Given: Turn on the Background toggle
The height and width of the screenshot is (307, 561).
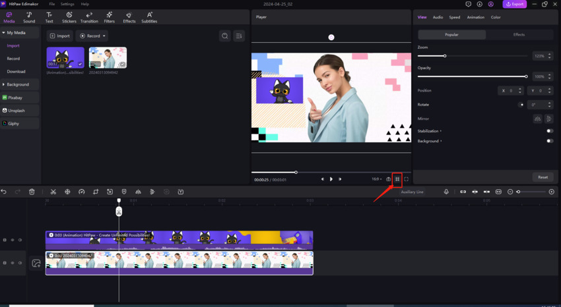Looking at the screenshot, I should coord(549,141).
